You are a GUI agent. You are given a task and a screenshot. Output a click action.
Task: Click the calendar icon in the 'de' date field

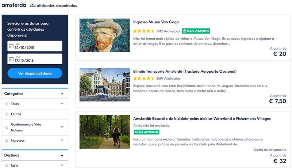click(x=11, y=46)
